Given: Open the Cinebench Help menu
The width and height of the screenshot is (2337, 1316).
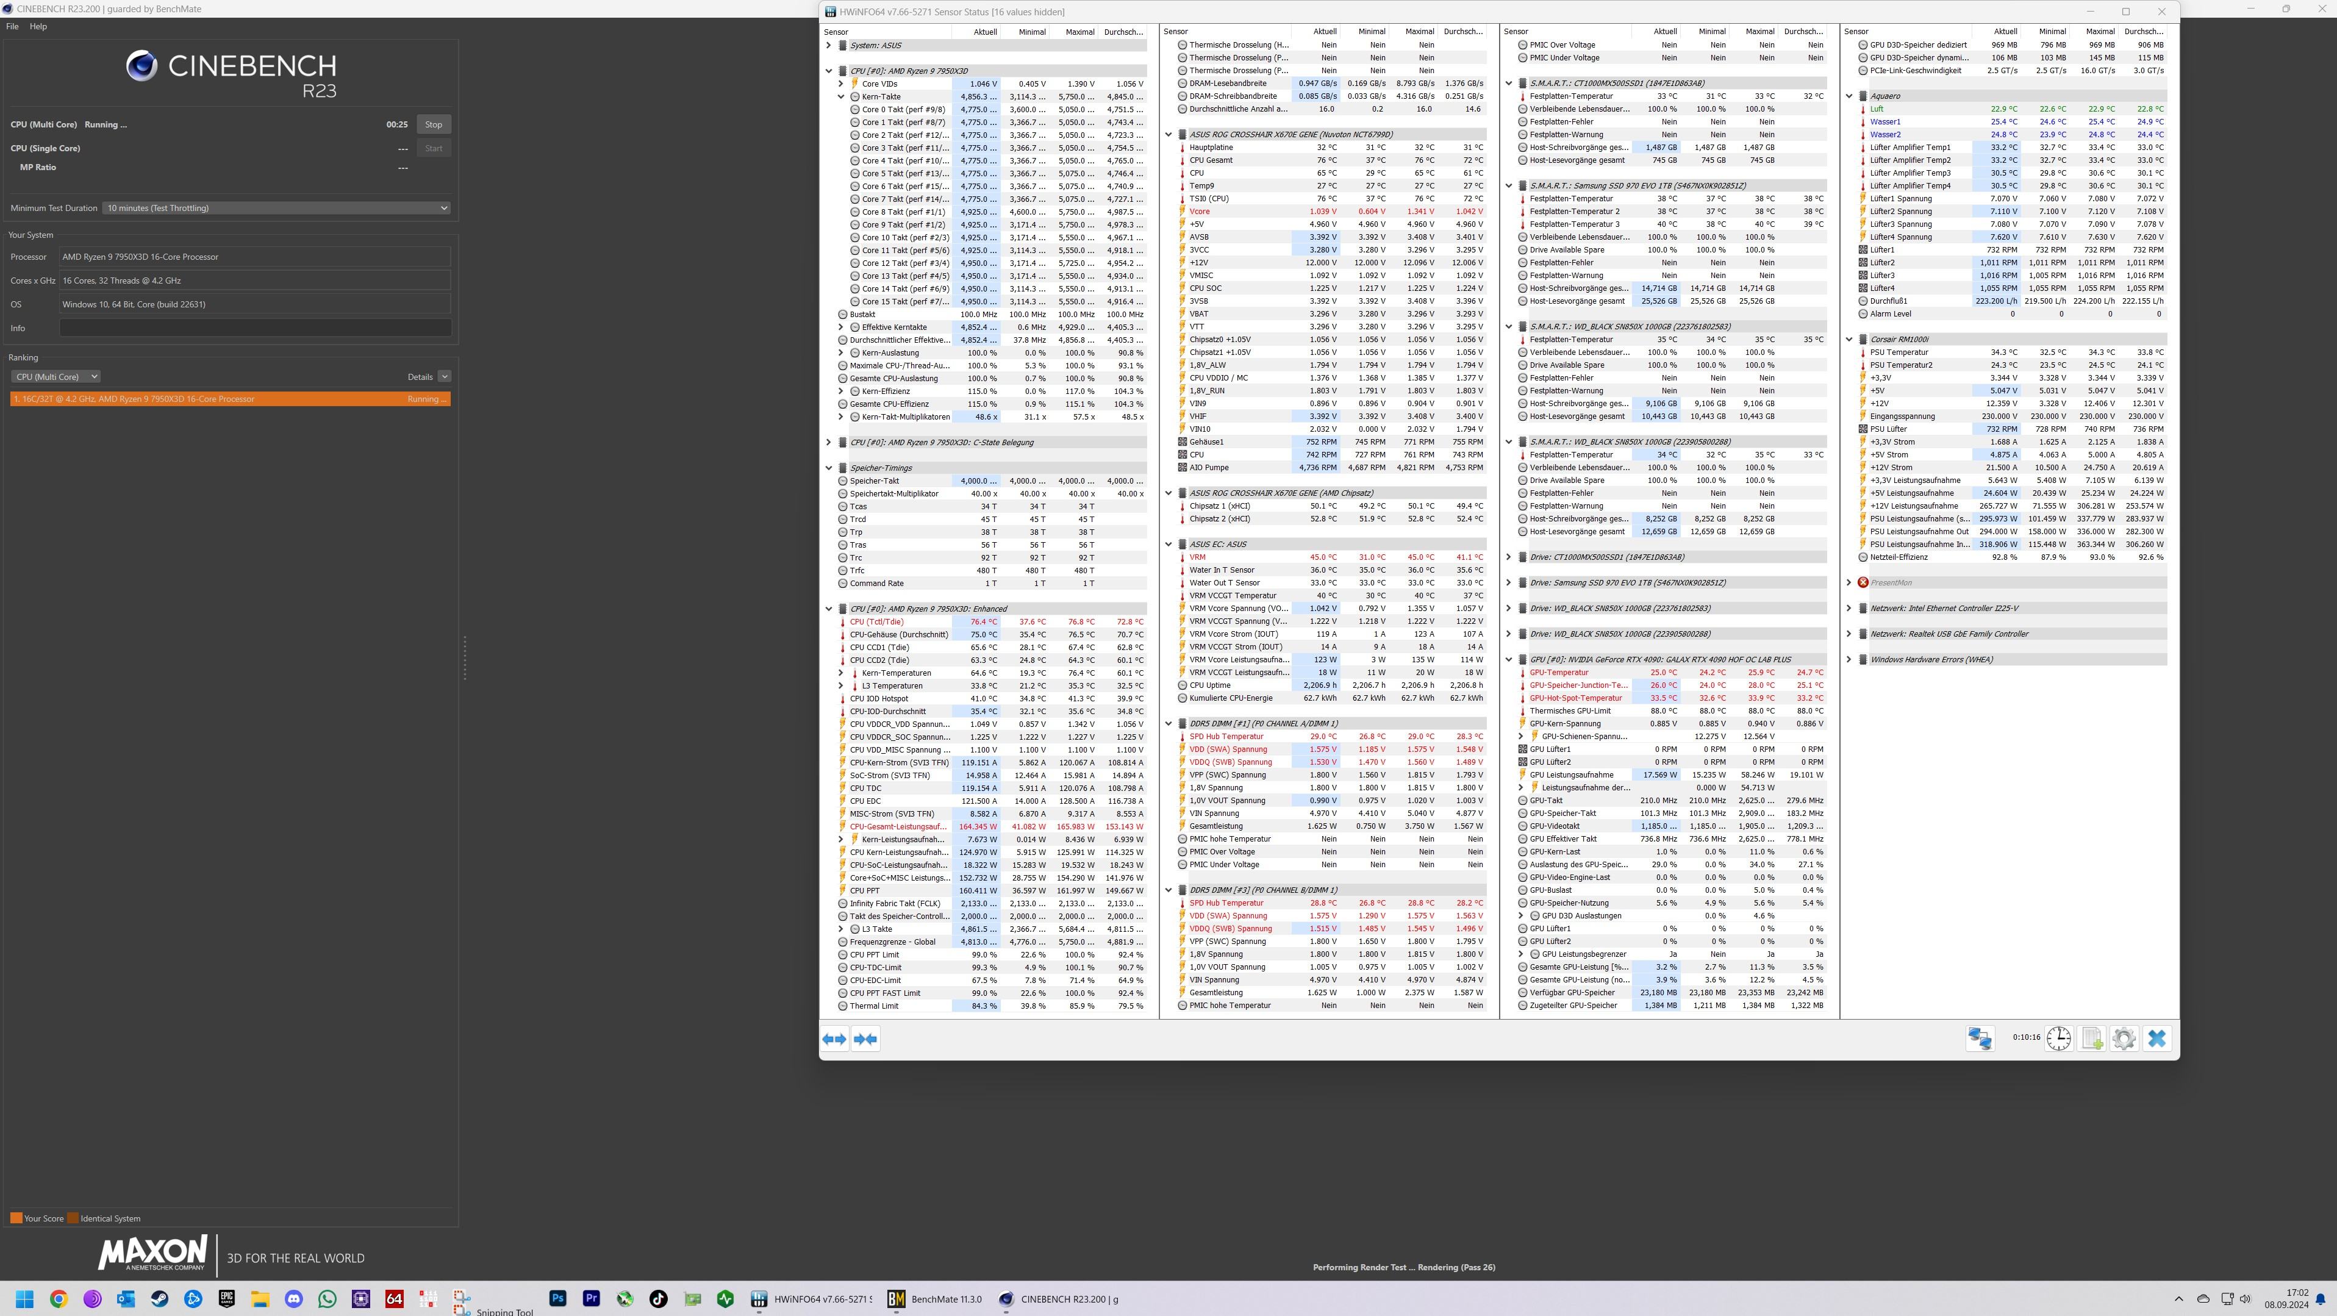Looking at the screenshot, I should [x=38, y=26].
